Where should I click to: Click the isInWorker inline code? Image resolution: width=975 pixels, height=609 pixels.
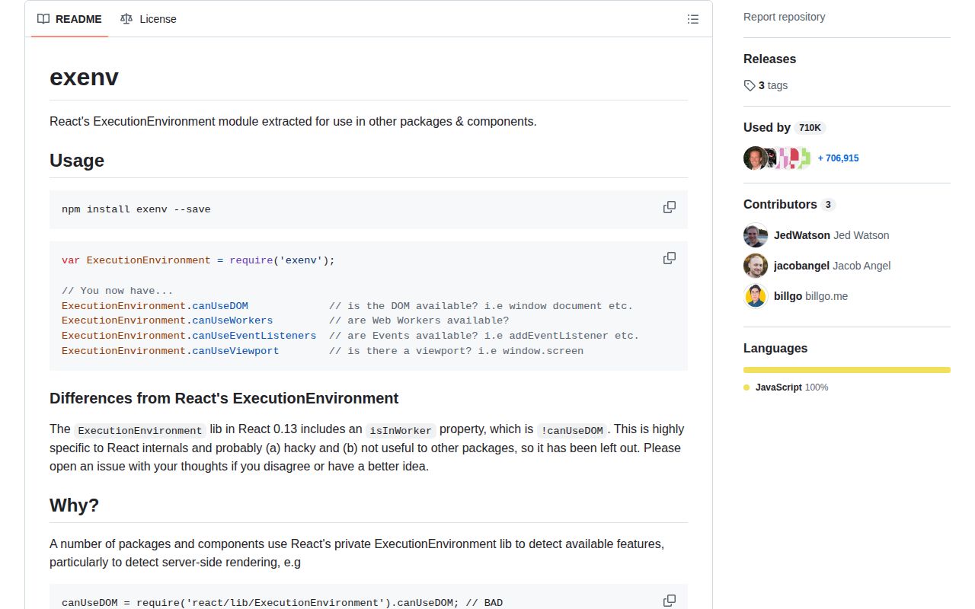click(401, 430)
